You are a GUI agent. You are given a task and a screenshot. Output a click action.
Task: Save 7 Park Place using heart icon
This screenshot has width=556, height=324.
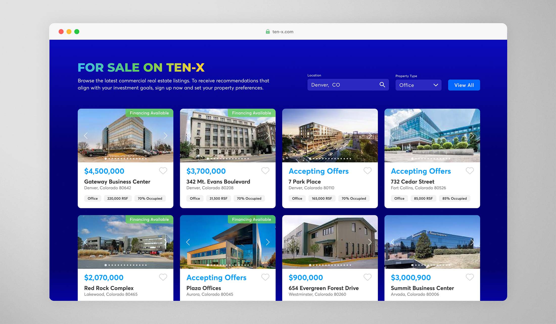point(367,171)
